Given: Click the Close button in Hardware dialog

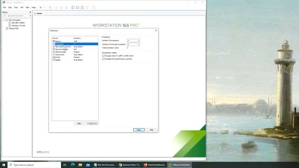Looking at the screenshot, I should (x=139, y=130).
